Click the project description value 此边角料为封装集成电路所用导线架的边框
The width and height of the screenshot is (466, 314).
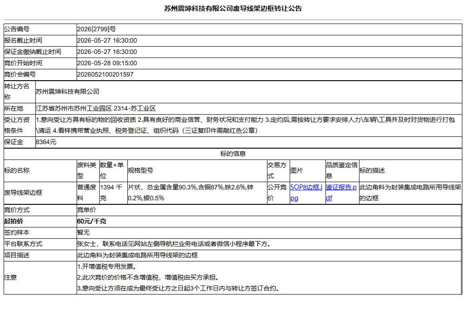[137, 255]
